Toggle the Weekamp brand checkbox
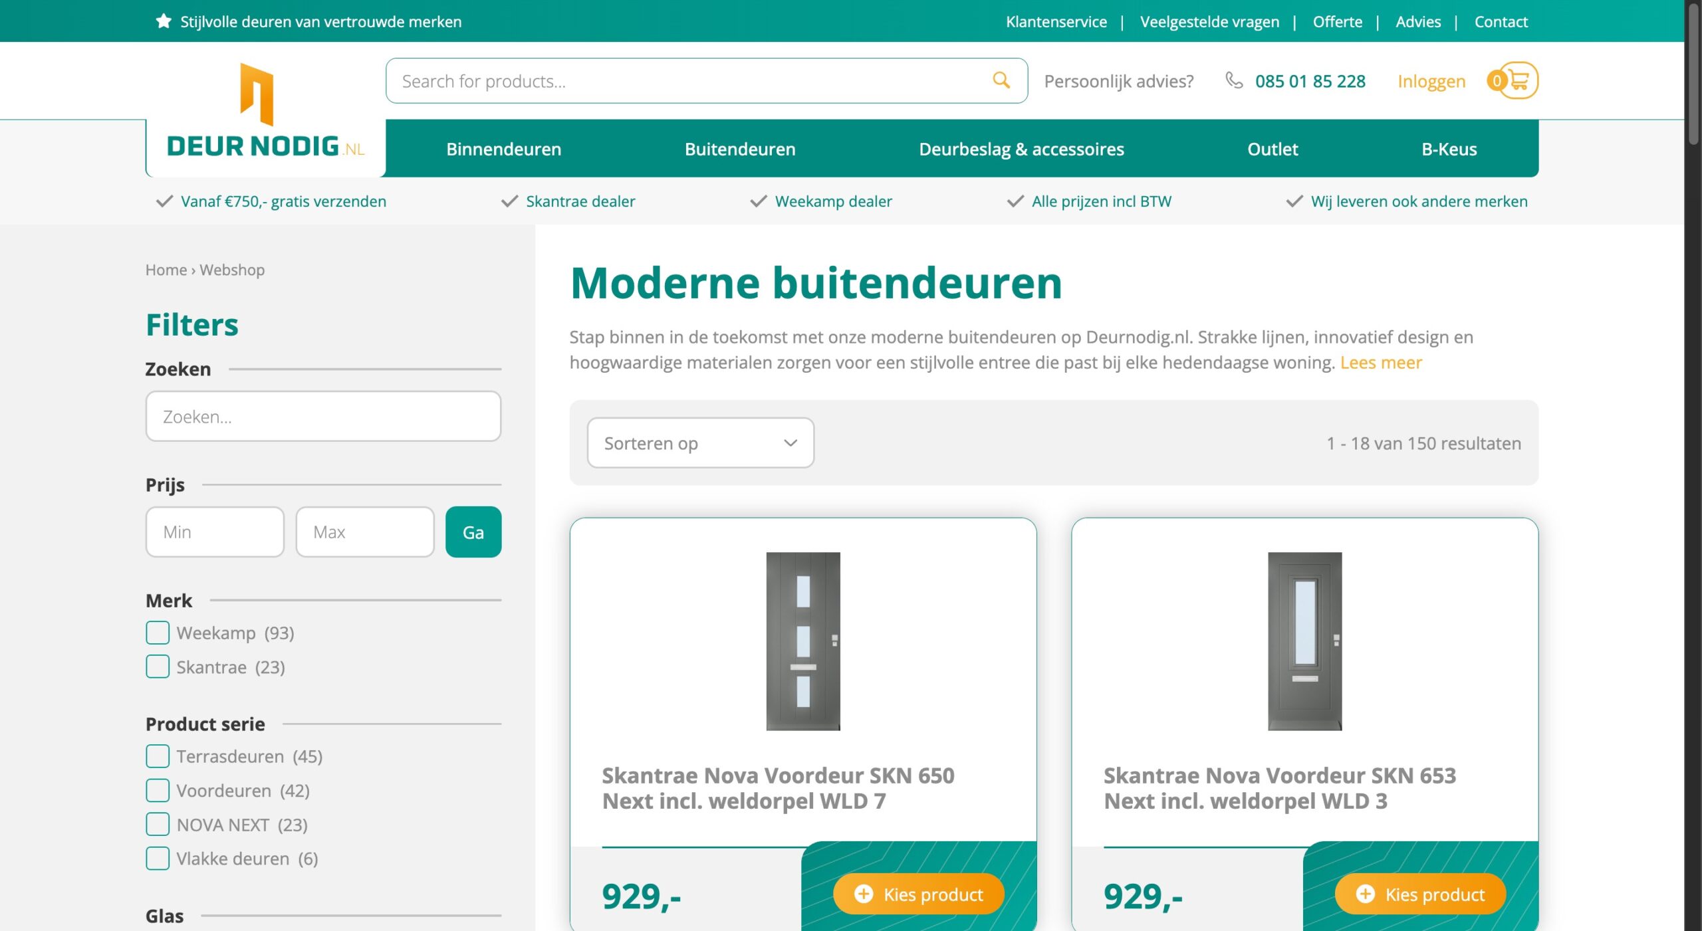The image size is (1702, 931). [158, 633]
